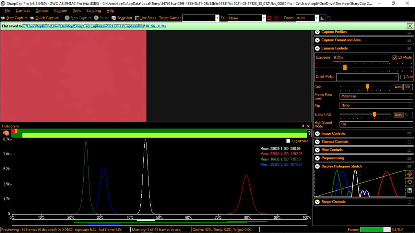Click the red magnifier focus icon
This screenshot has height=233, width=415.
coord(329,18)
